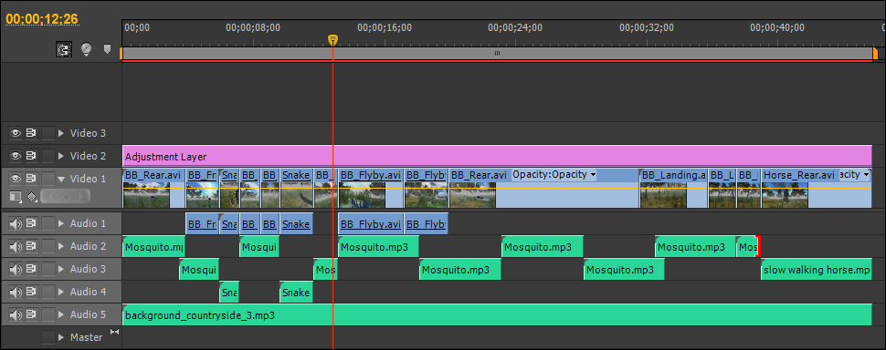The image size is (886, 350).
Task: Click the Set Unnumbered Marker icon
Action: (108, 49)
